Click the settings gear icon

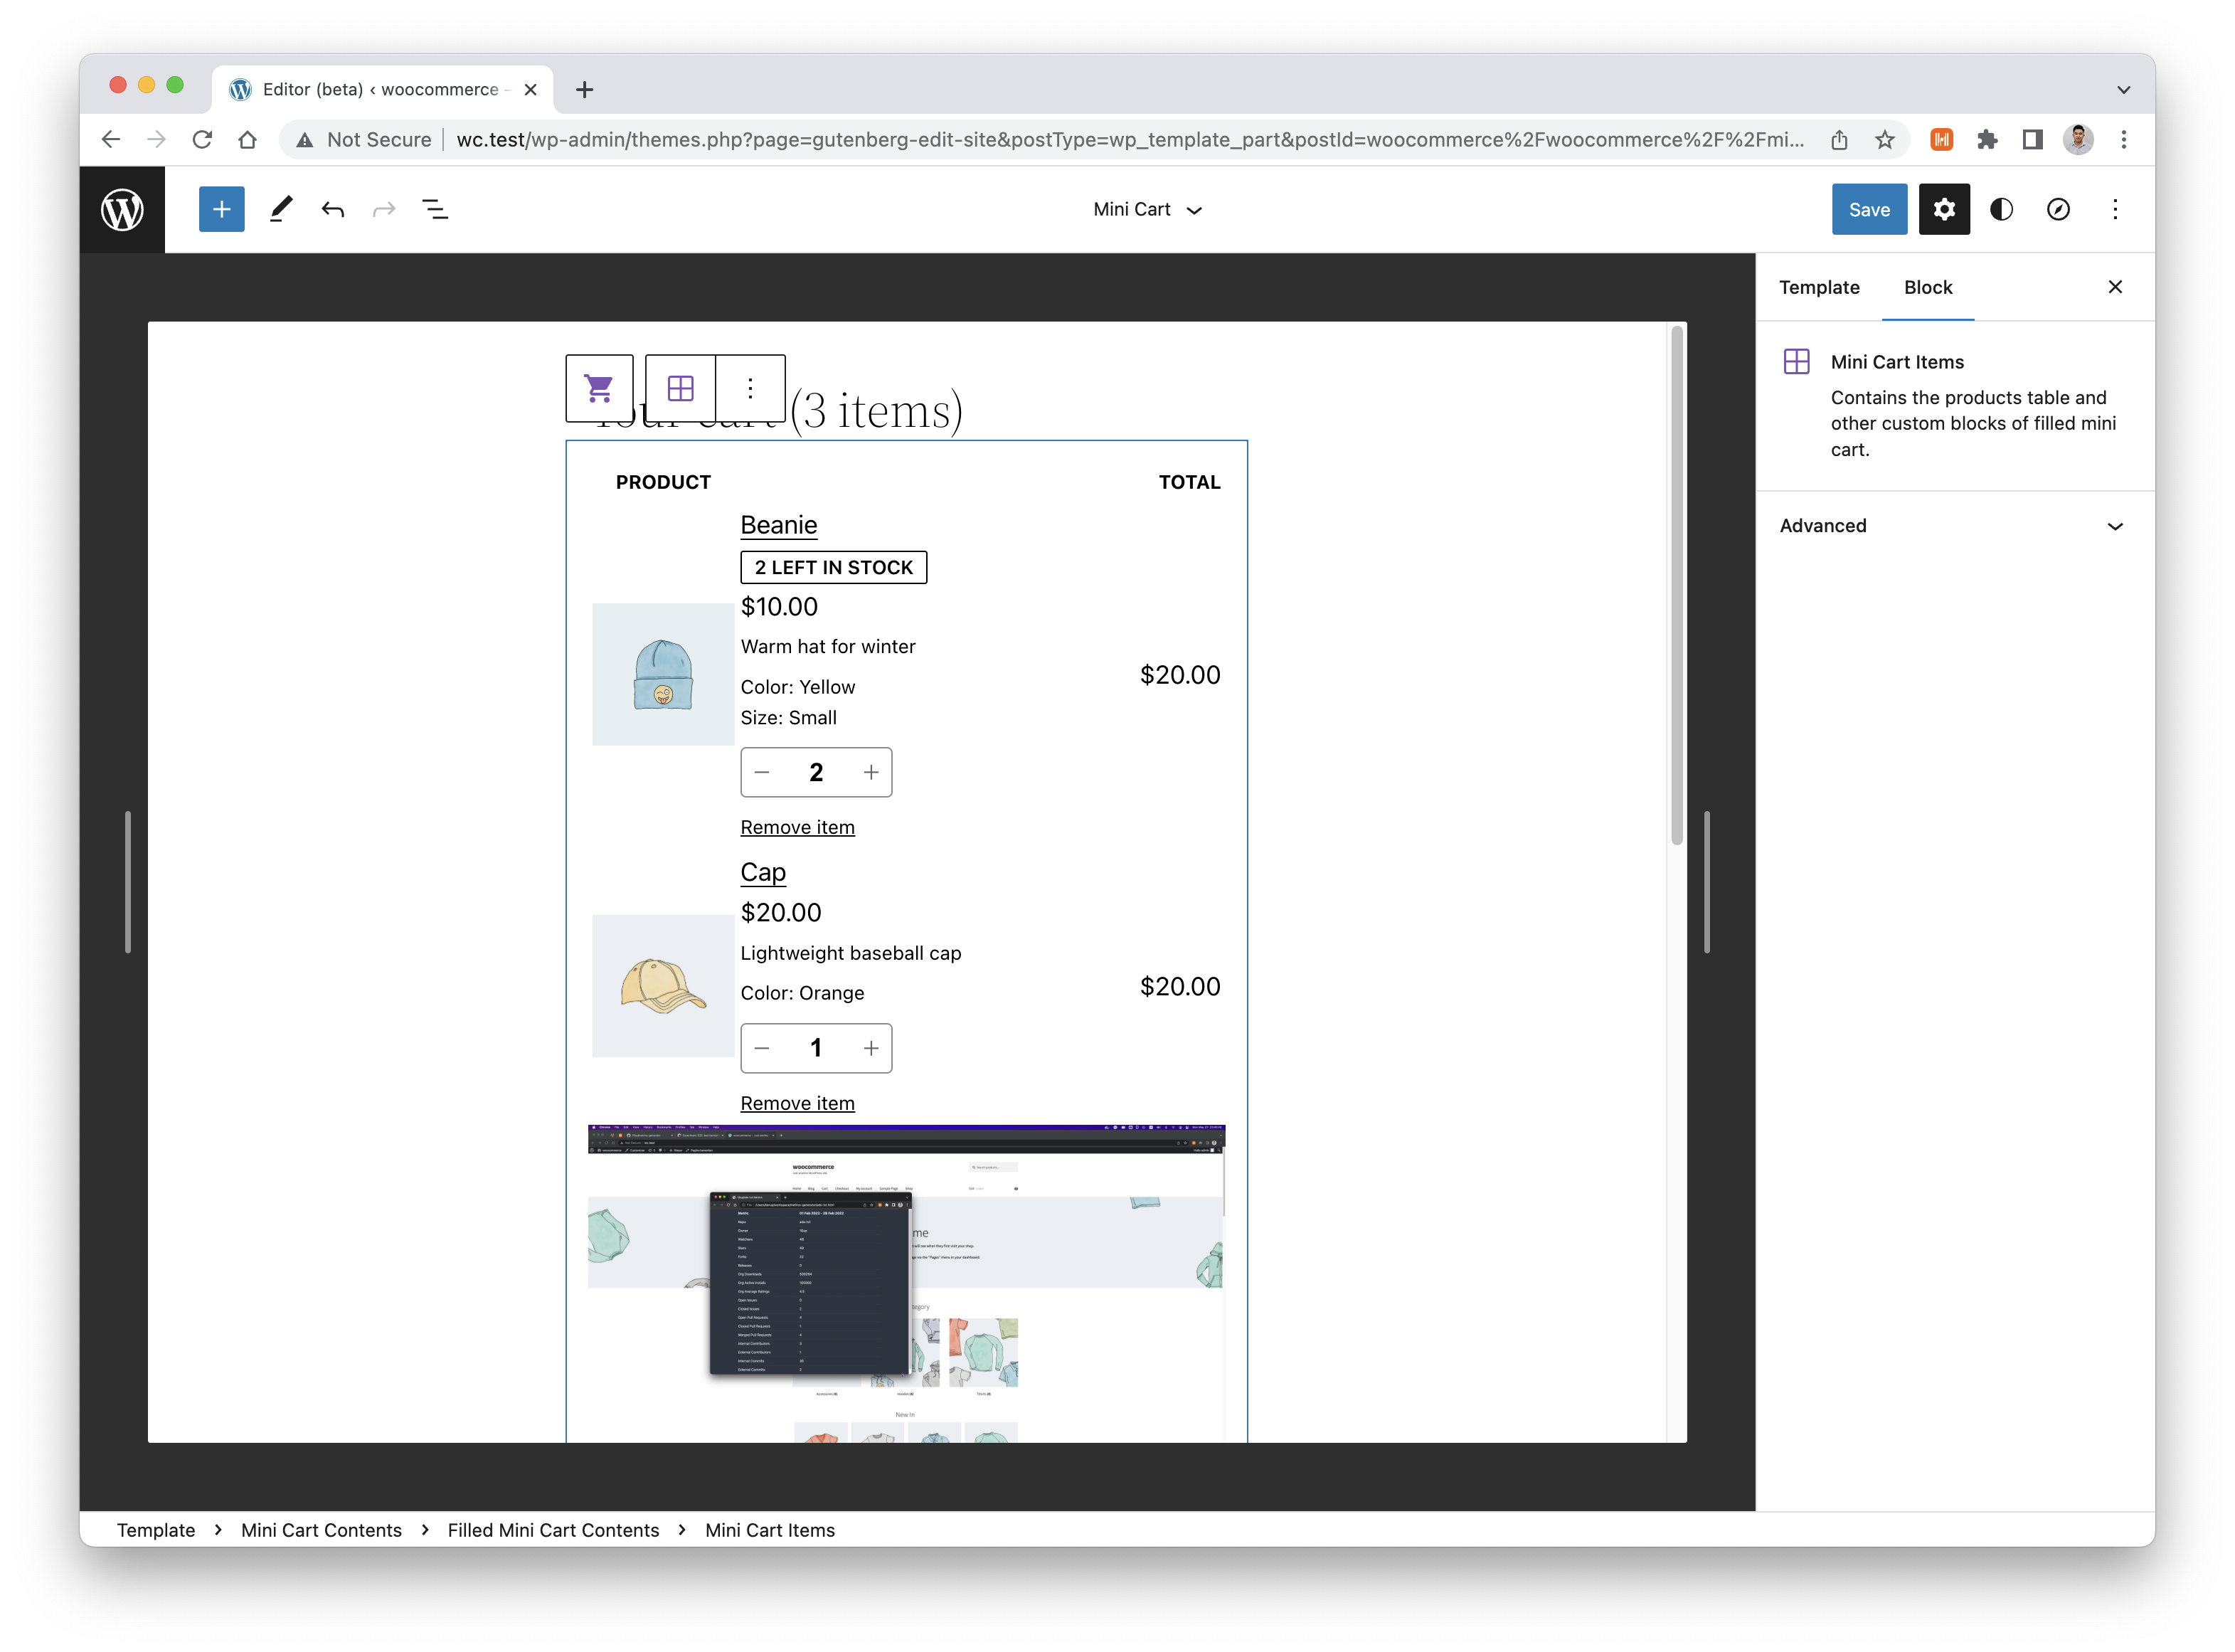point(1942,208)
